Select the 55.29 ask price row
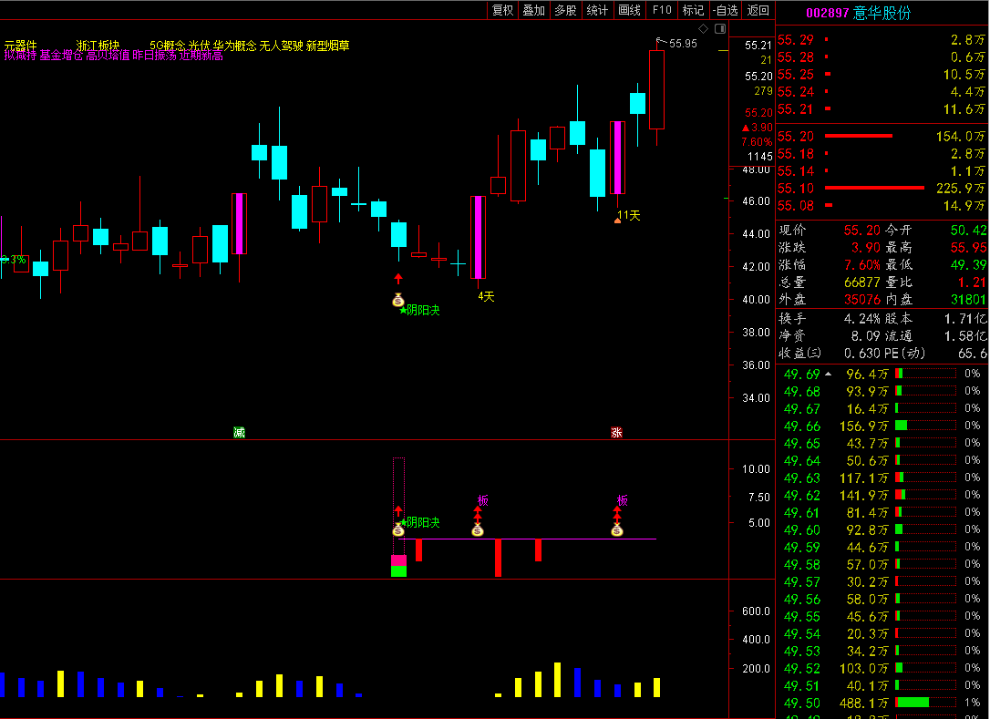The image size is (990, 719). coord(882,40)
